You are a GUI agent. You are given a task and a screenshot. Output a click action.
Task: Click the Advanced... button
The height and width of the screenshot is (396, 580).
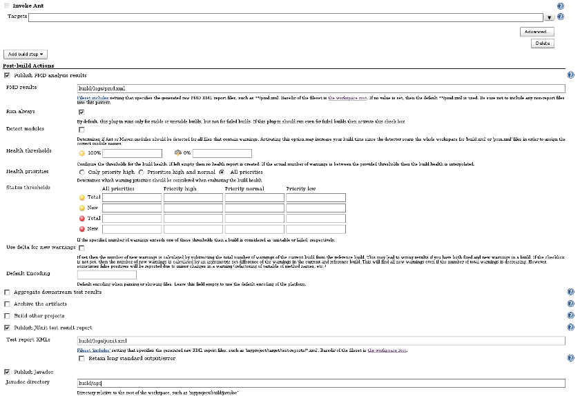(536, 32)
